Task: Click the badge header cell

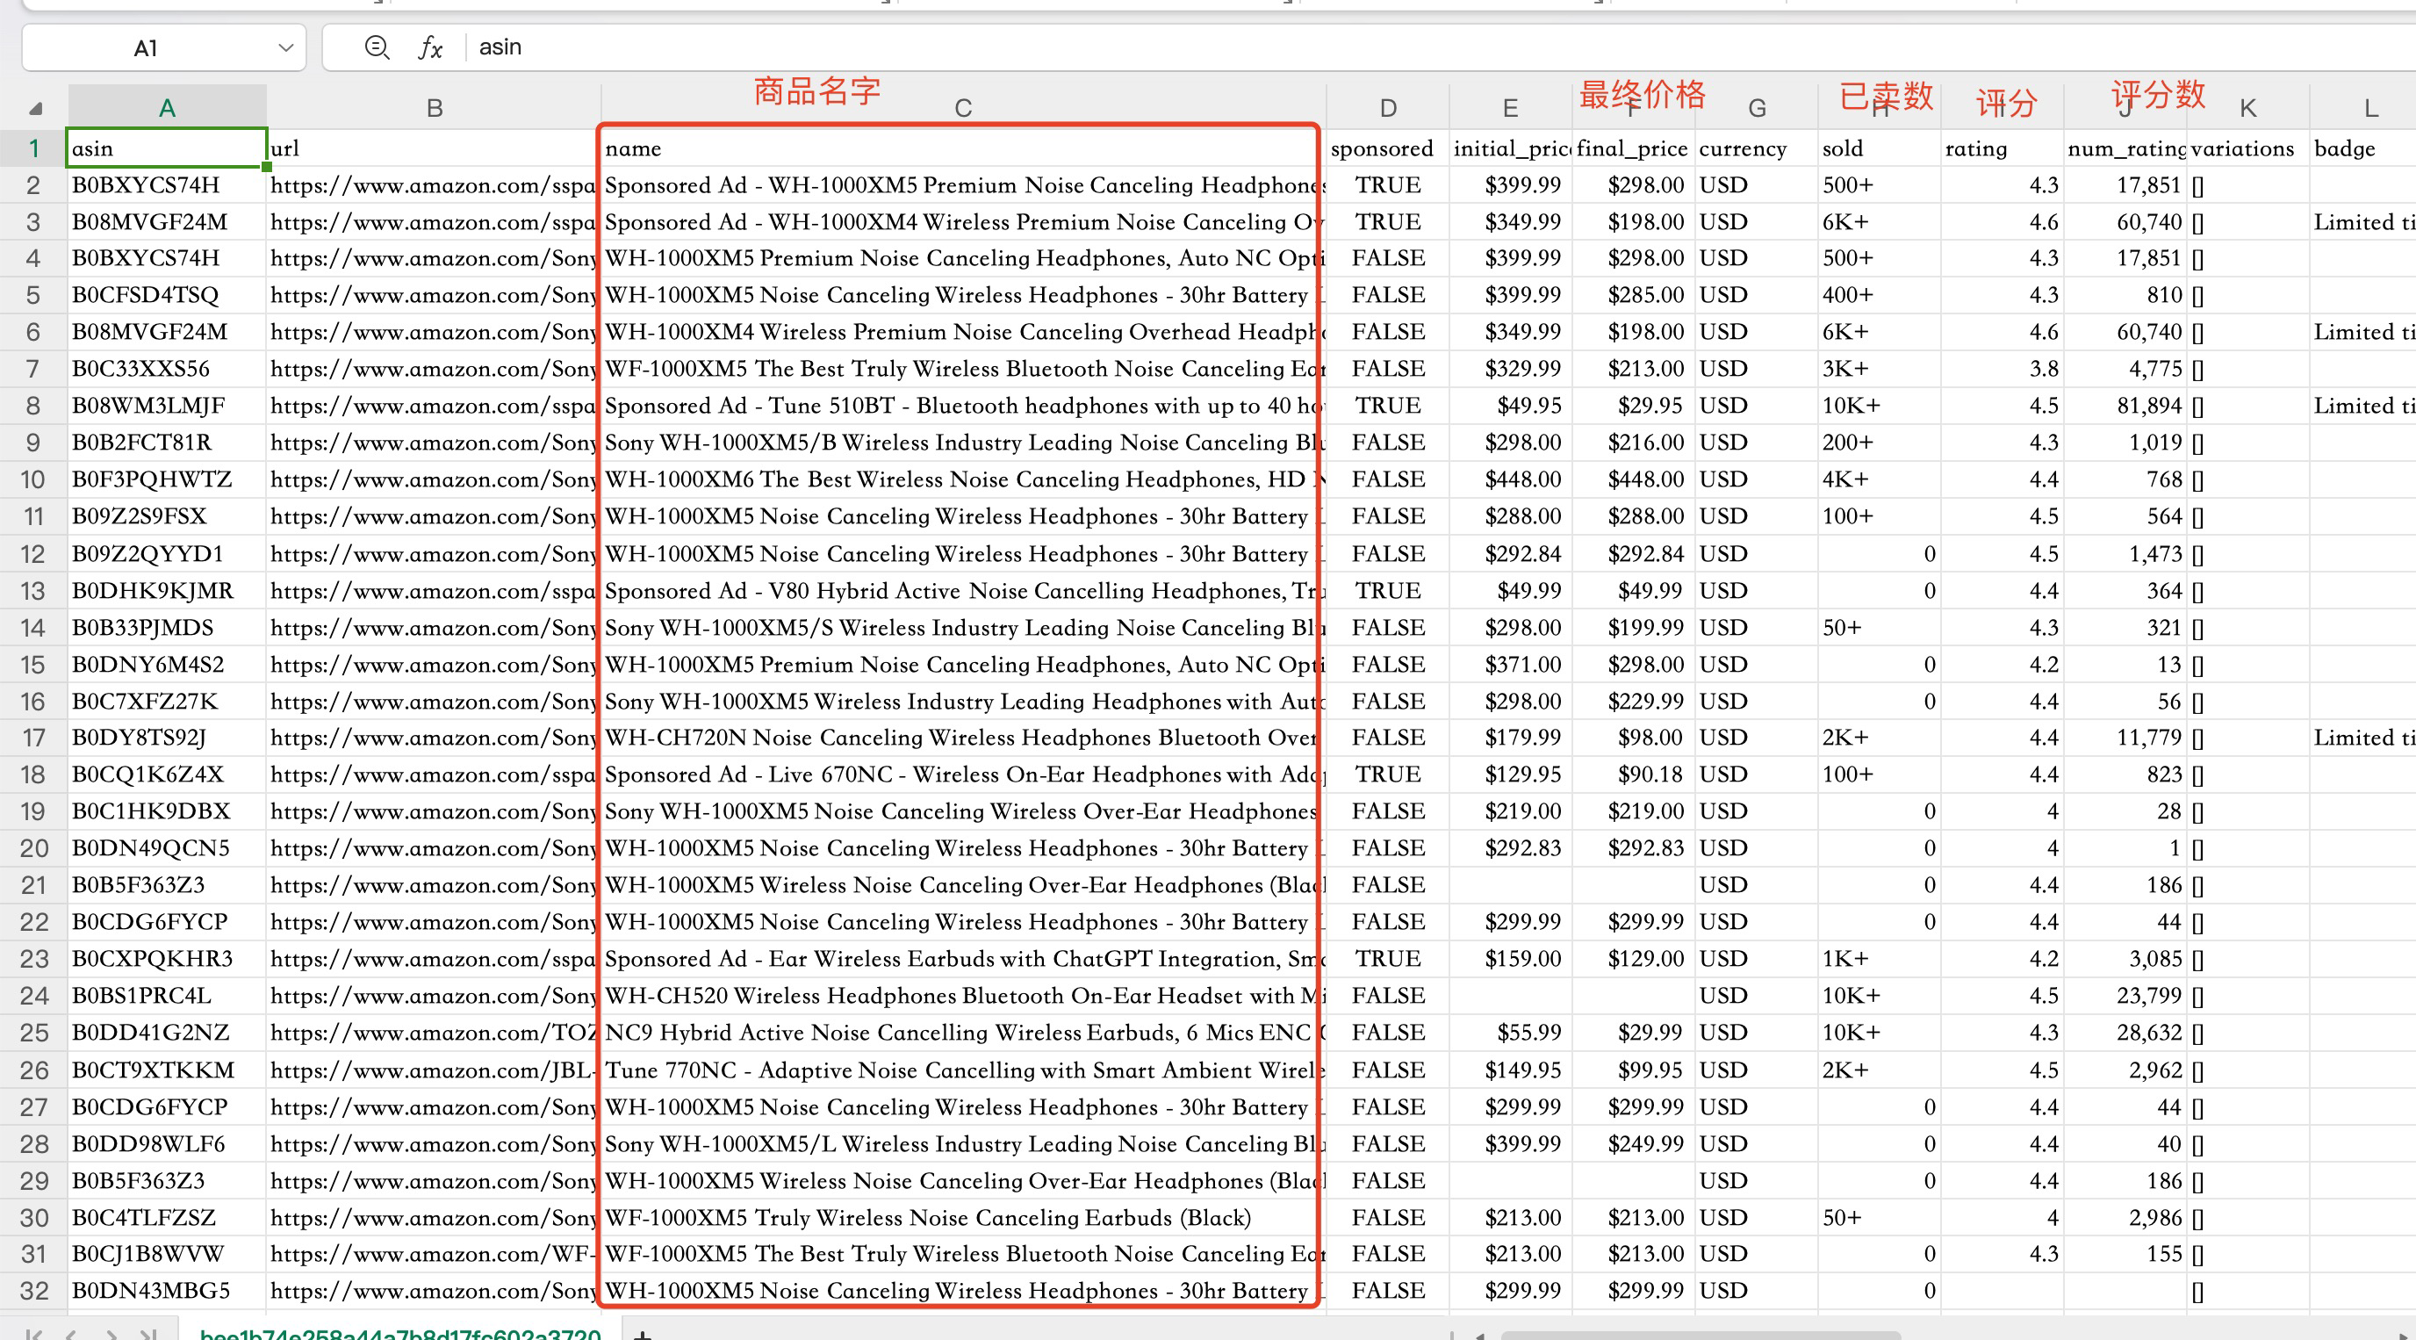Action: click(2363, 148)
